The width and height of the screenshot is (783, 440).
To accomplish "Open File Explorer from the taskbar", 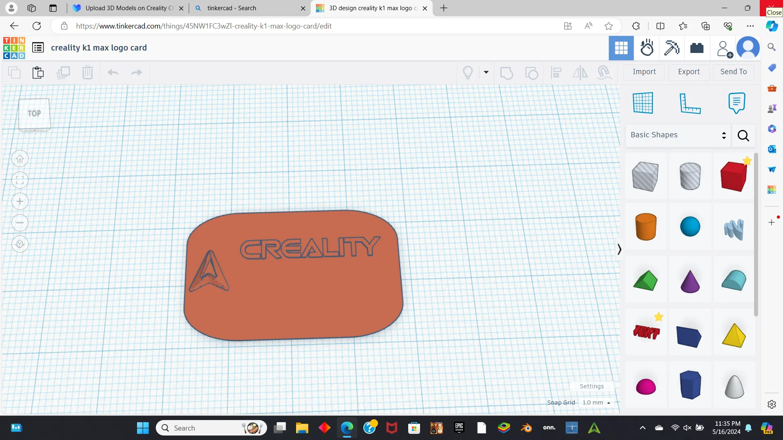I will pyautogui.click(x=302, y=428).
